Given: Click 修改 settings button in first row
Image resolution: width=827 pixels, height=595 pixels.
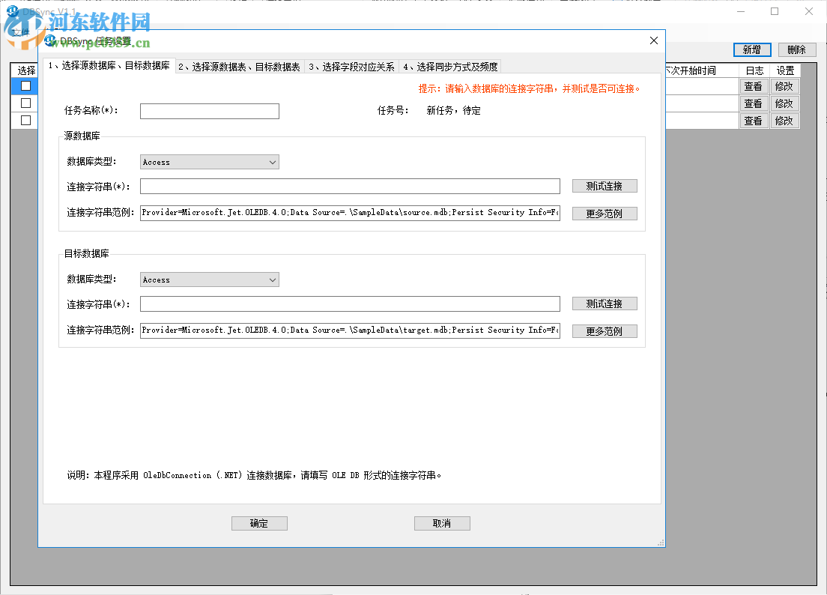Looking at the screenshot, I should 784,86.
